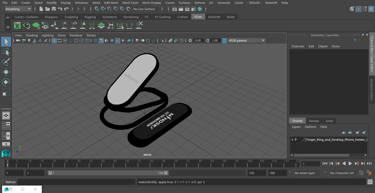Open the Layer Editor Options menu
The height and width of the screenshot is (193, 375).
click(310, 127)
